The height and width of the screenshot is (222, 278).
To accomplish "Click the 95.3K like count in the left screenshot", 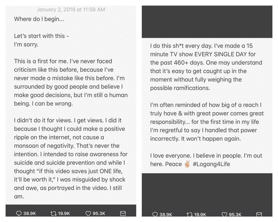I will pyautogui.click(x=99, y=213).
